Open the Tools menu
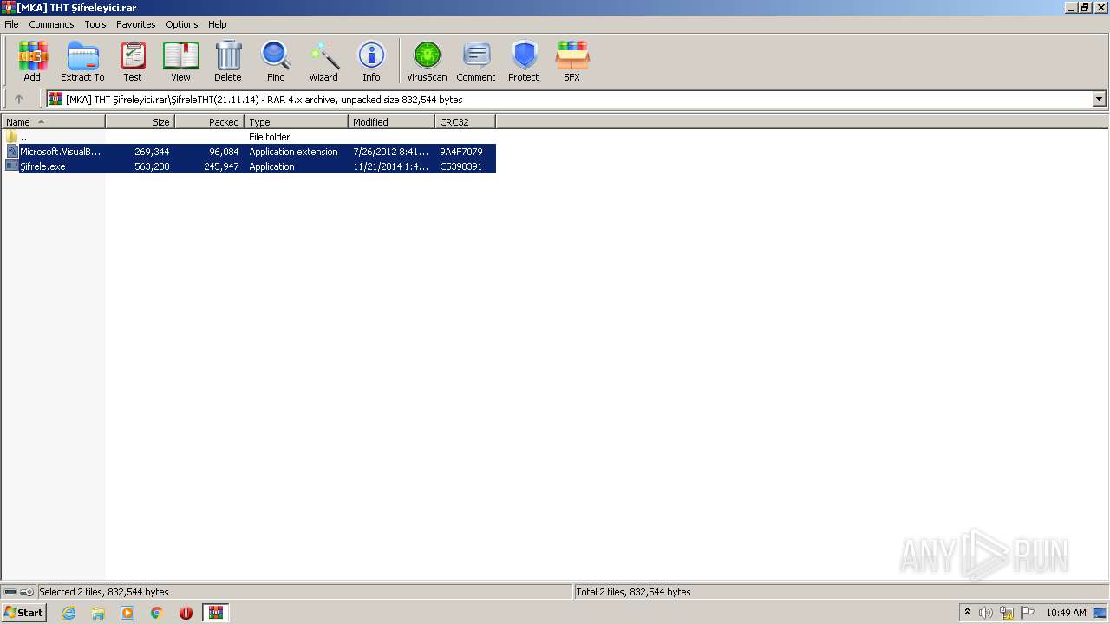Image resolution: width=1110 pixels, height=624 pixels. [95, 24]
